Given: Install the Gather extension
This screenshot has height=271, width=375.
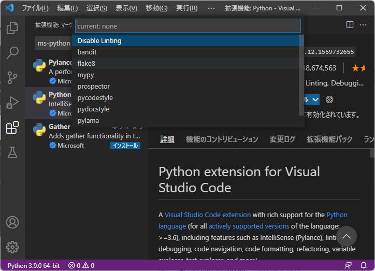Looking at the screenshot, I should tap(125, 146).
